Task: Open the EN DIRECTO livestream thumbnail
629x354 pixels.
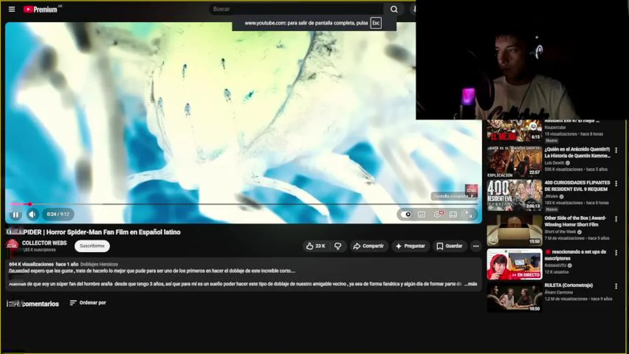Action: (x=514, y=264)
